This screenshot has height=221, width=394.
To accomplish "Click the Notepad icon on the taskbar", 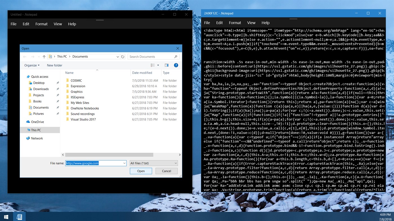I will click(x=19, y=216).
